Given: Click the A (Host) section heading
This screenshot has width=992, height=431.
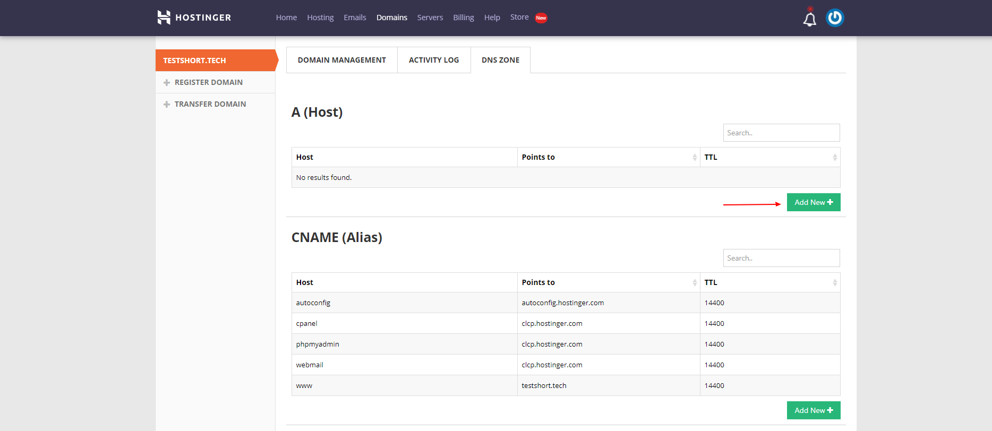Looking at the screenshot, I should (317, 112).
